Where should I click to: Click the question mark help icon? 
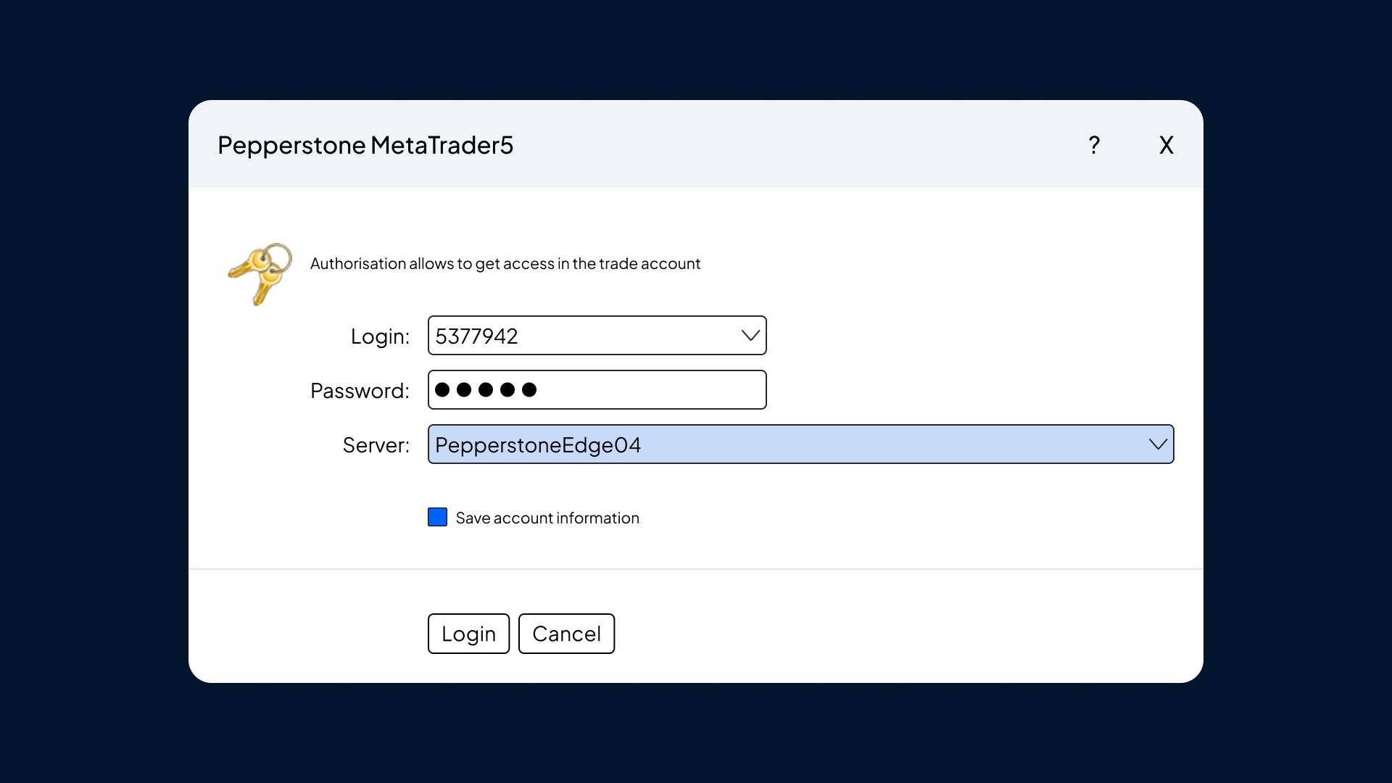coord(1094,145)
